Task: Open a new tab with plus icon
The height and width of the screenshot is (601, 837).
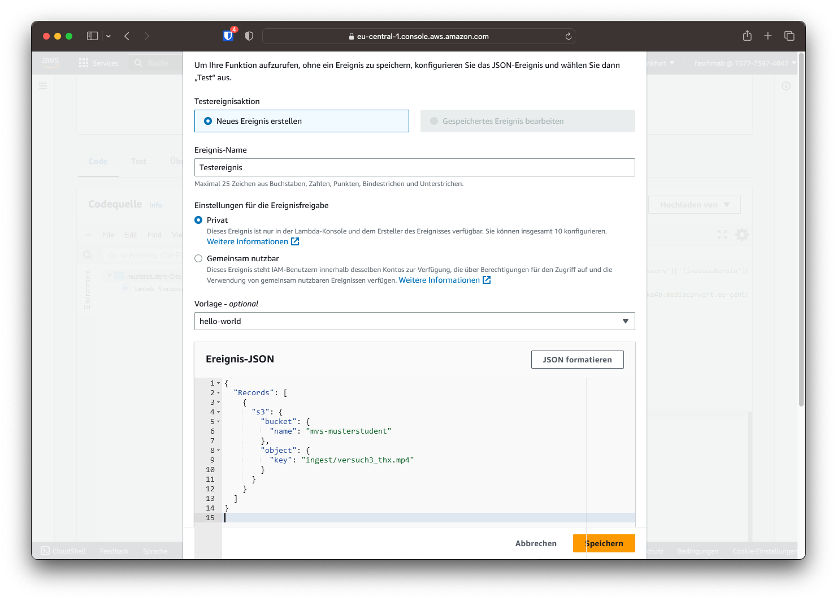Action: [x=768, y=36]
